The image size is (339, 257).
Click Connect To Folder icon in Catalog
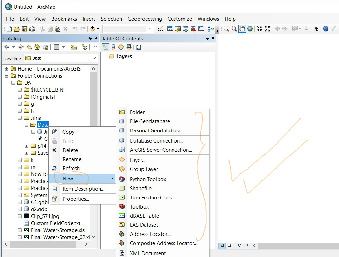point(74,47)
